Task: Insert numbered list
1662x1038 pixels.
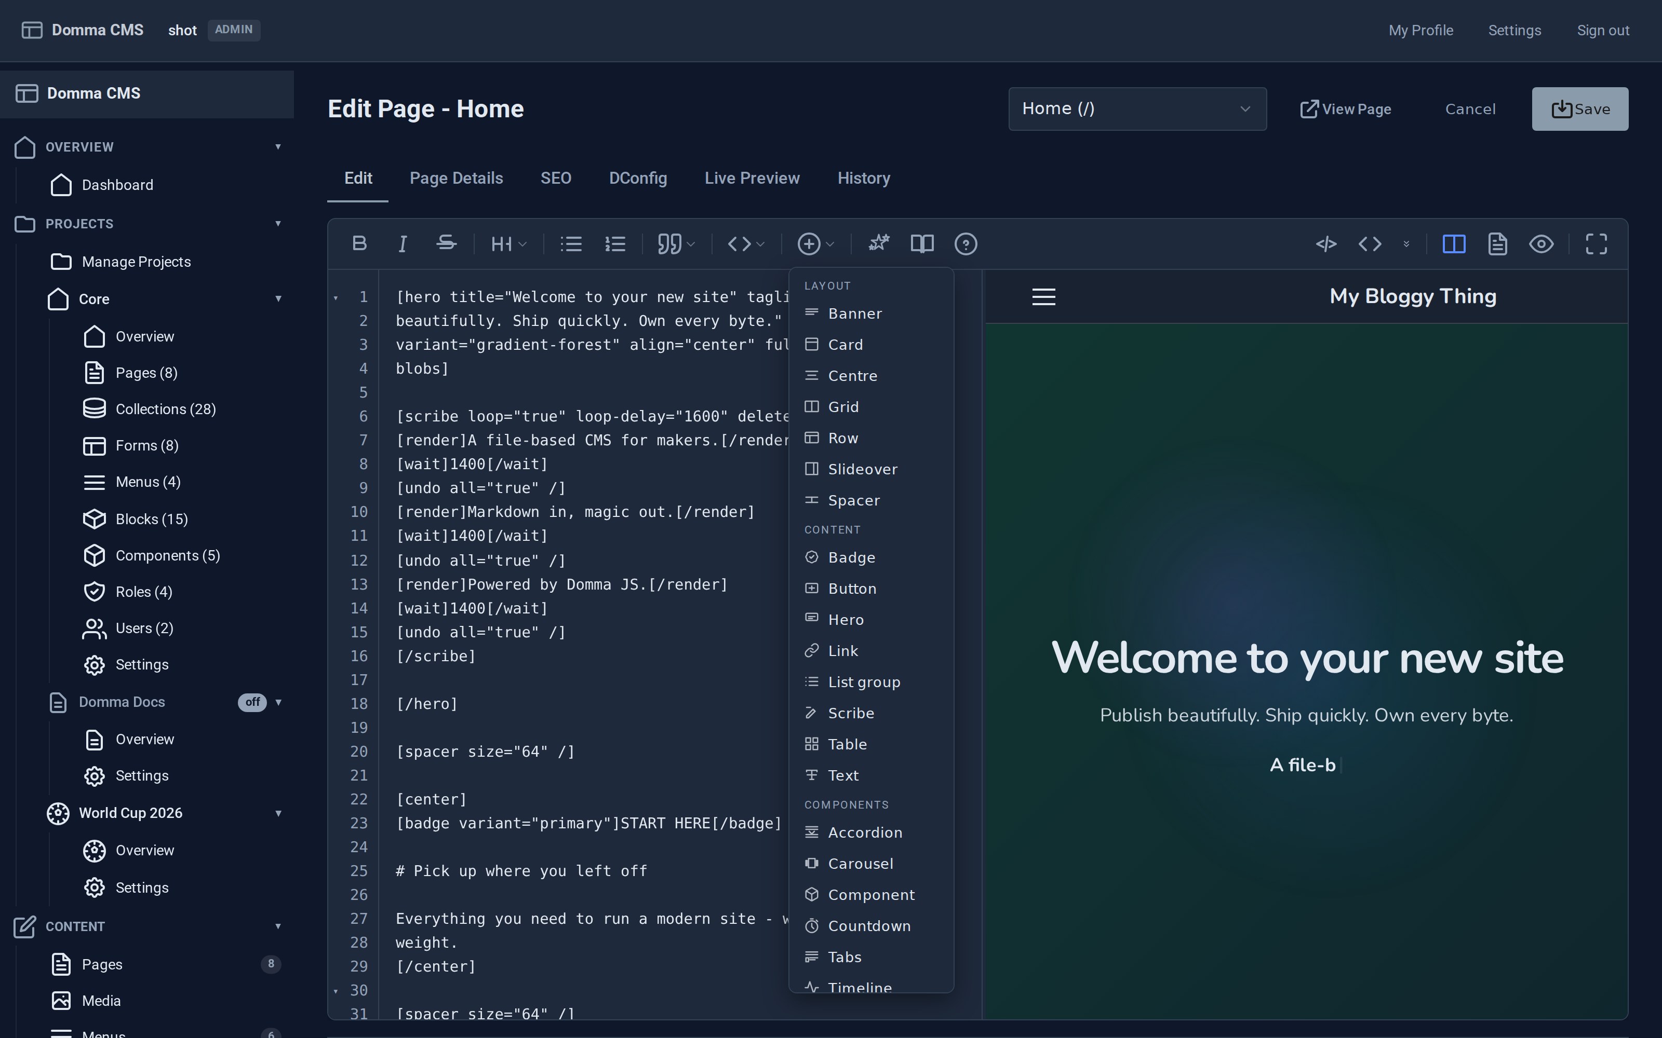Action: [614, 244]
